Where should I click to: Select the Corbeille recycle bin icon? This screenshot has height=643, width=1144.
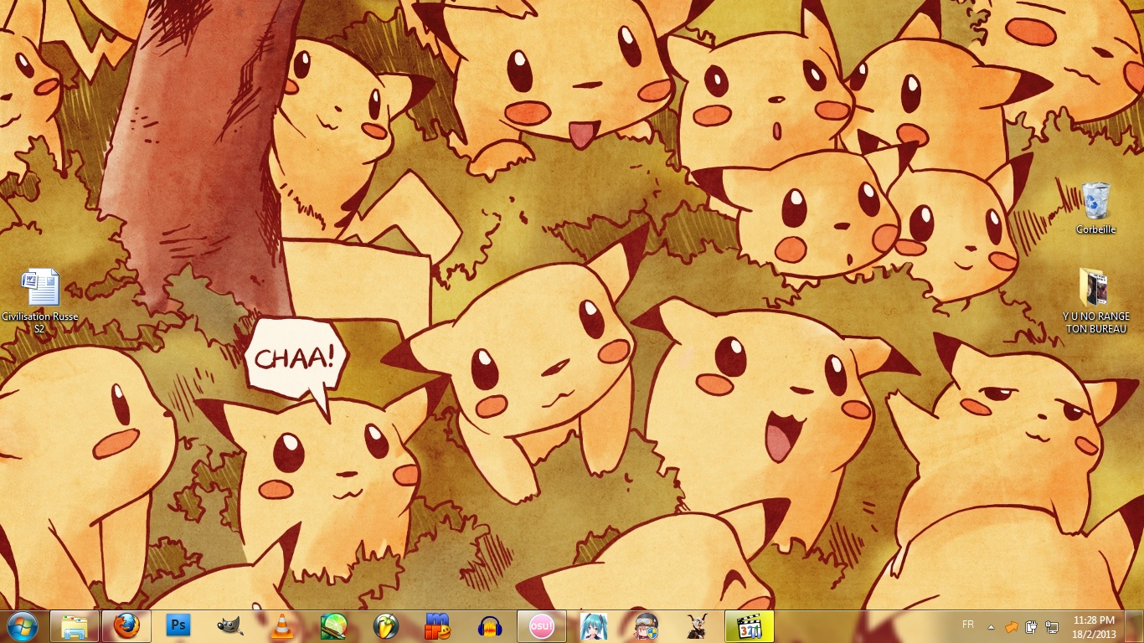tap(1095, 208)
